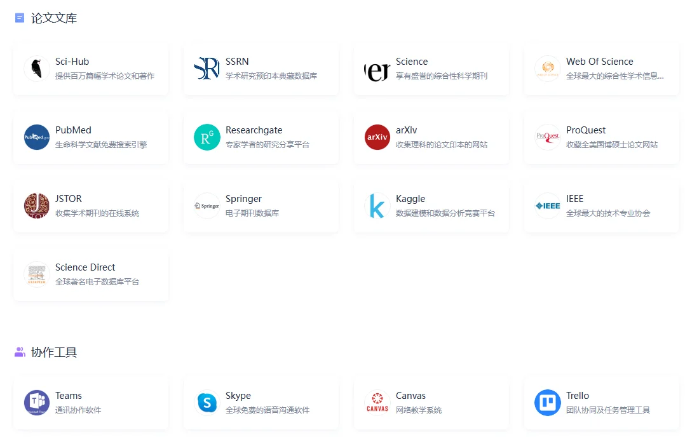Click the Skype S icon
685x437 pixels.
[x=207, y=403]
